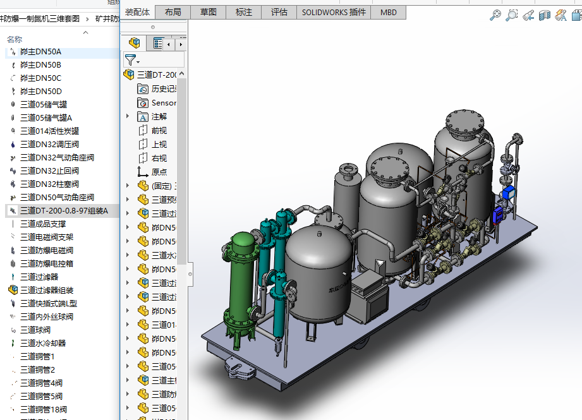Switch to the 草图 sketch tab
The height and width of the screenshot is (420, 582).
click(x=208, y=12)
